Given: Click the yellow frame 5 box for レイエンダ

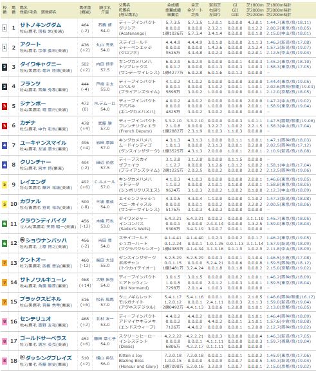Looking at the screenshot, I should (x=5, y=185).
